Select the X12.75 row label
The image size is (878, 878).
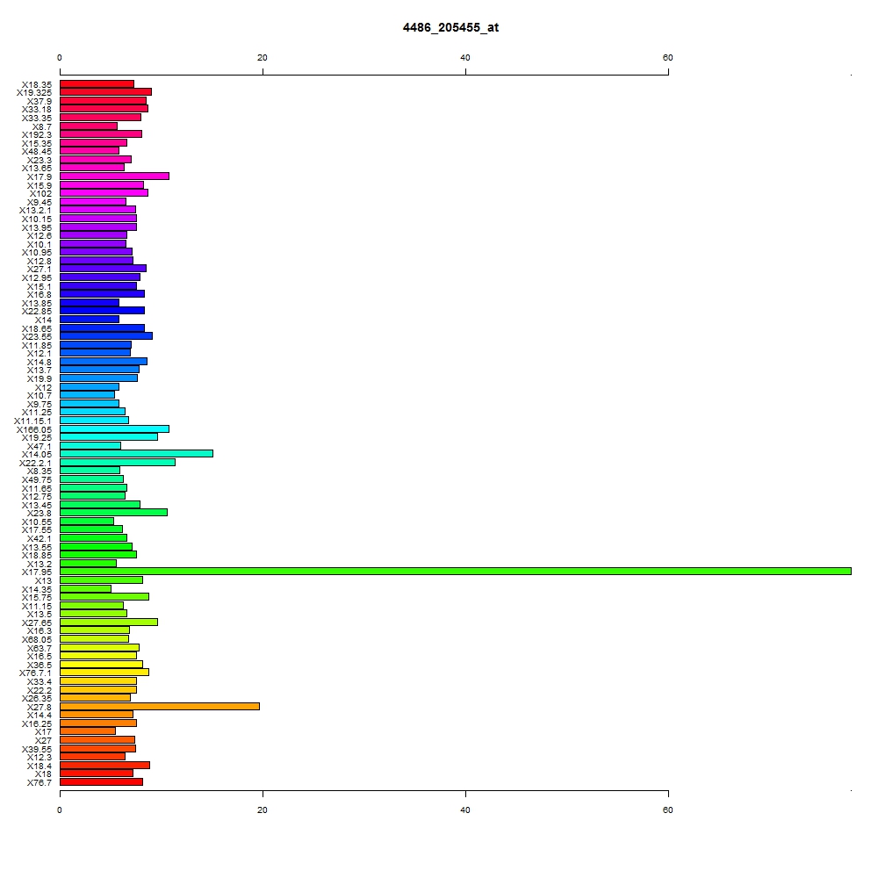(36, 497)
